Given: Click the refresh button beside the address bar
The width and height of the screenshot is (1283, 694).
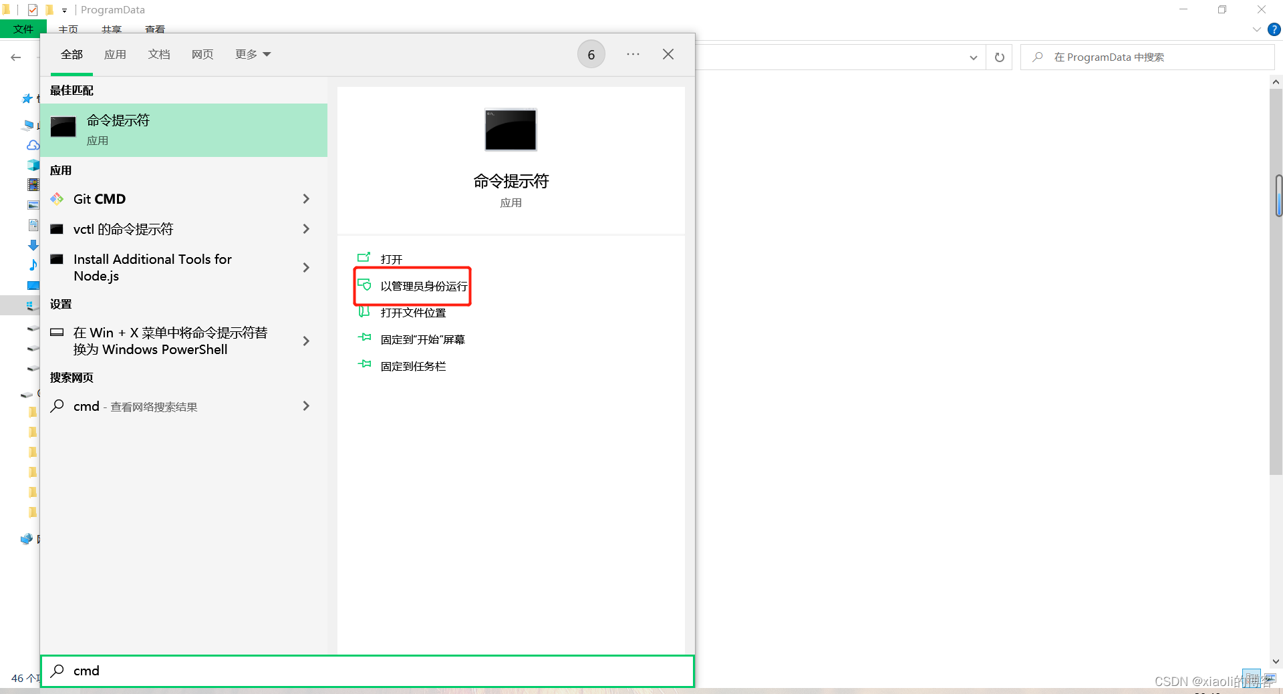Looking at the screenshot, I should (1000, 57).
